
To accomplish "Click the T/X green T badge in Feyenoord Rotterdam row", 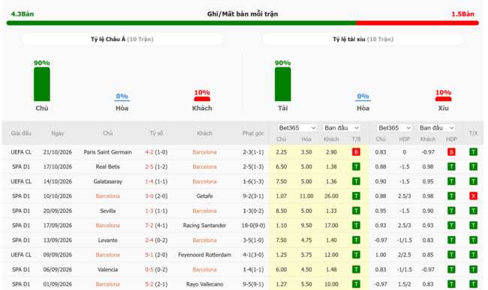I will (x=474, y=255).
